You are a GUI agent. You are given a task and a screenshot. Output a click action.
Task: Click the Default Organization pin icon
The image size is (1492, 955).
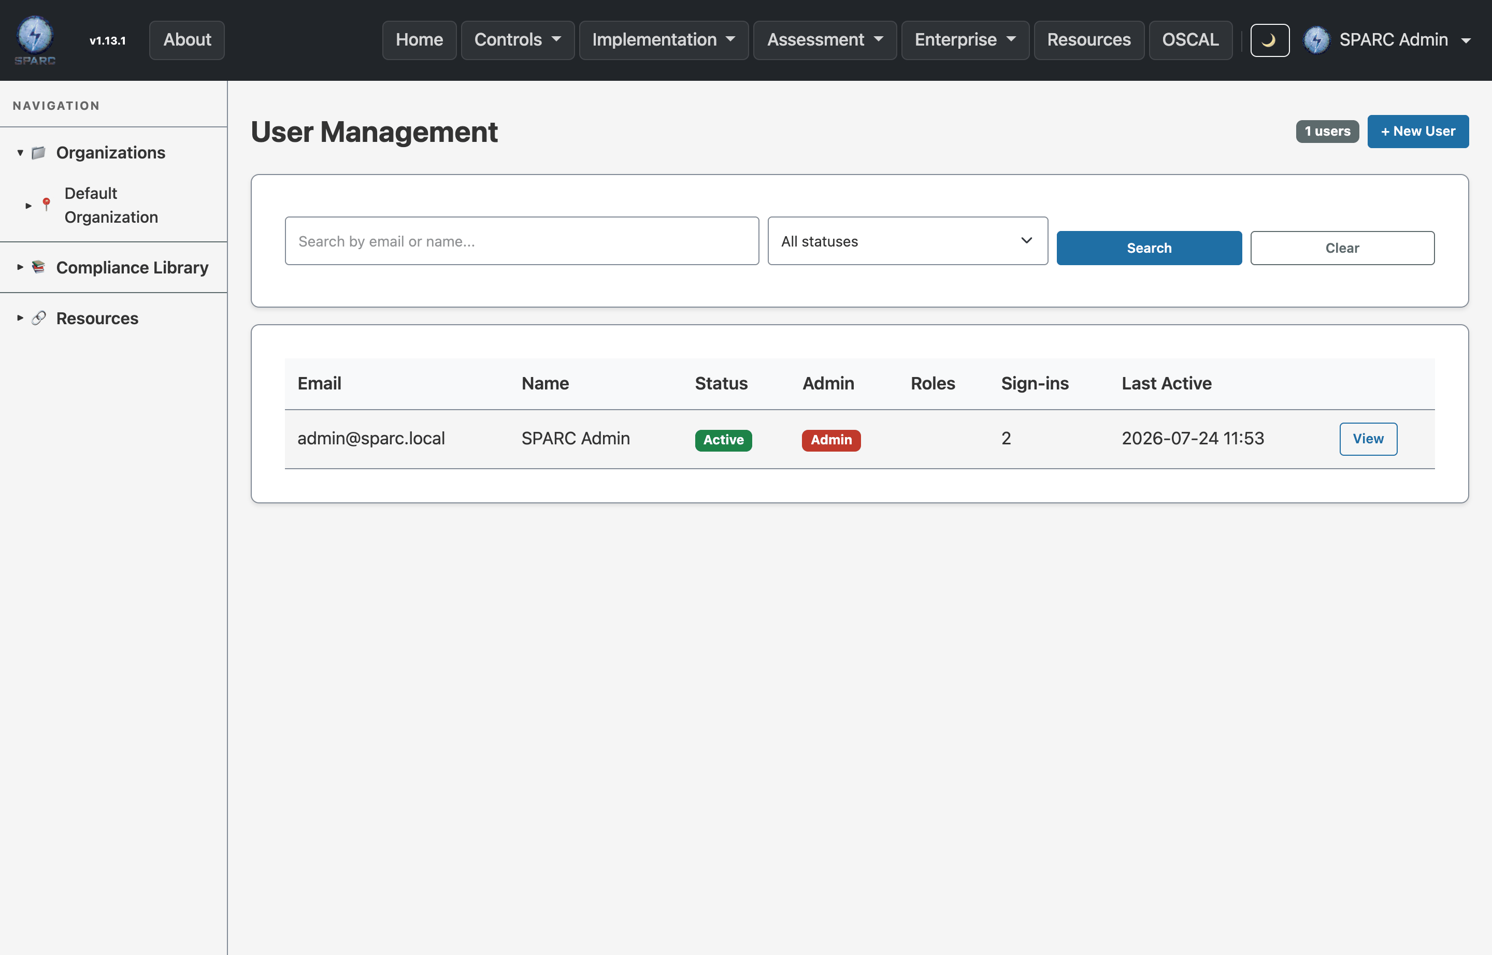coord(47,204)
